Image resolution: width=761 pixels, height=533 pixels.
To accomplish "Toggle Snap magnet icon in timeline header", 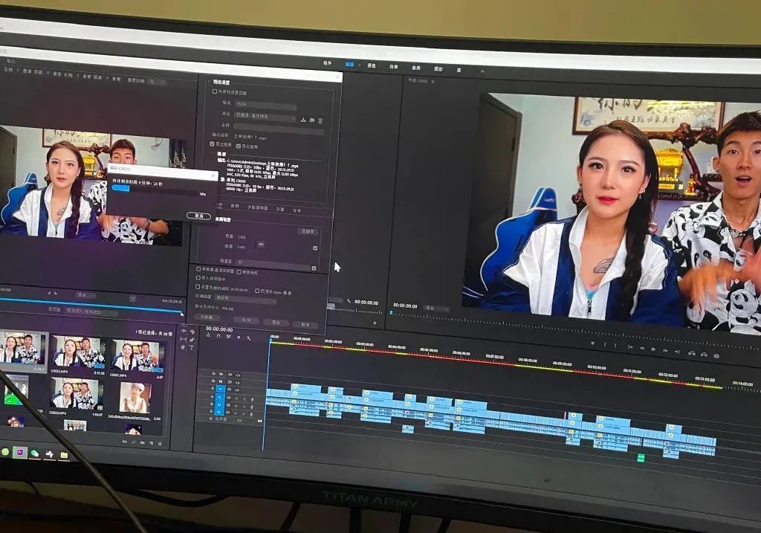I will [x=218, y=336].
